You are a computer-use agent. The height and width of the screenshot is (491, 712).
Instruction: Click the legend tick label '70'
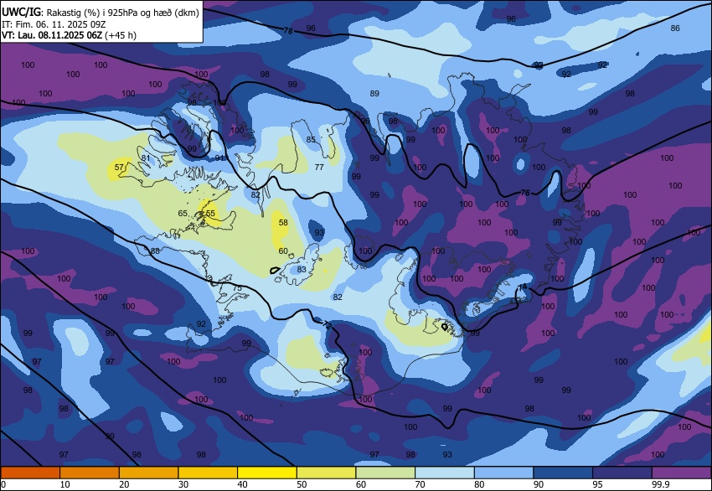point(420,484)
